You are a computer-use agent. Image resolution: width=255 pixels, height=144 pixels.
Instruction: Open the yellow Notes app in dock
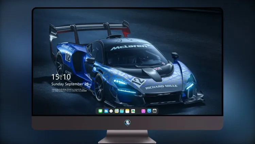point(128,111)
